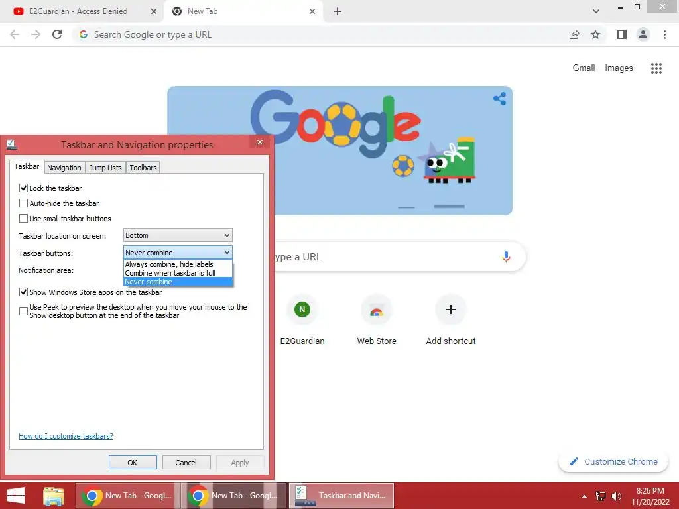Close the Taskbar and Navigation properties dialog

click(x=260, y=142)
